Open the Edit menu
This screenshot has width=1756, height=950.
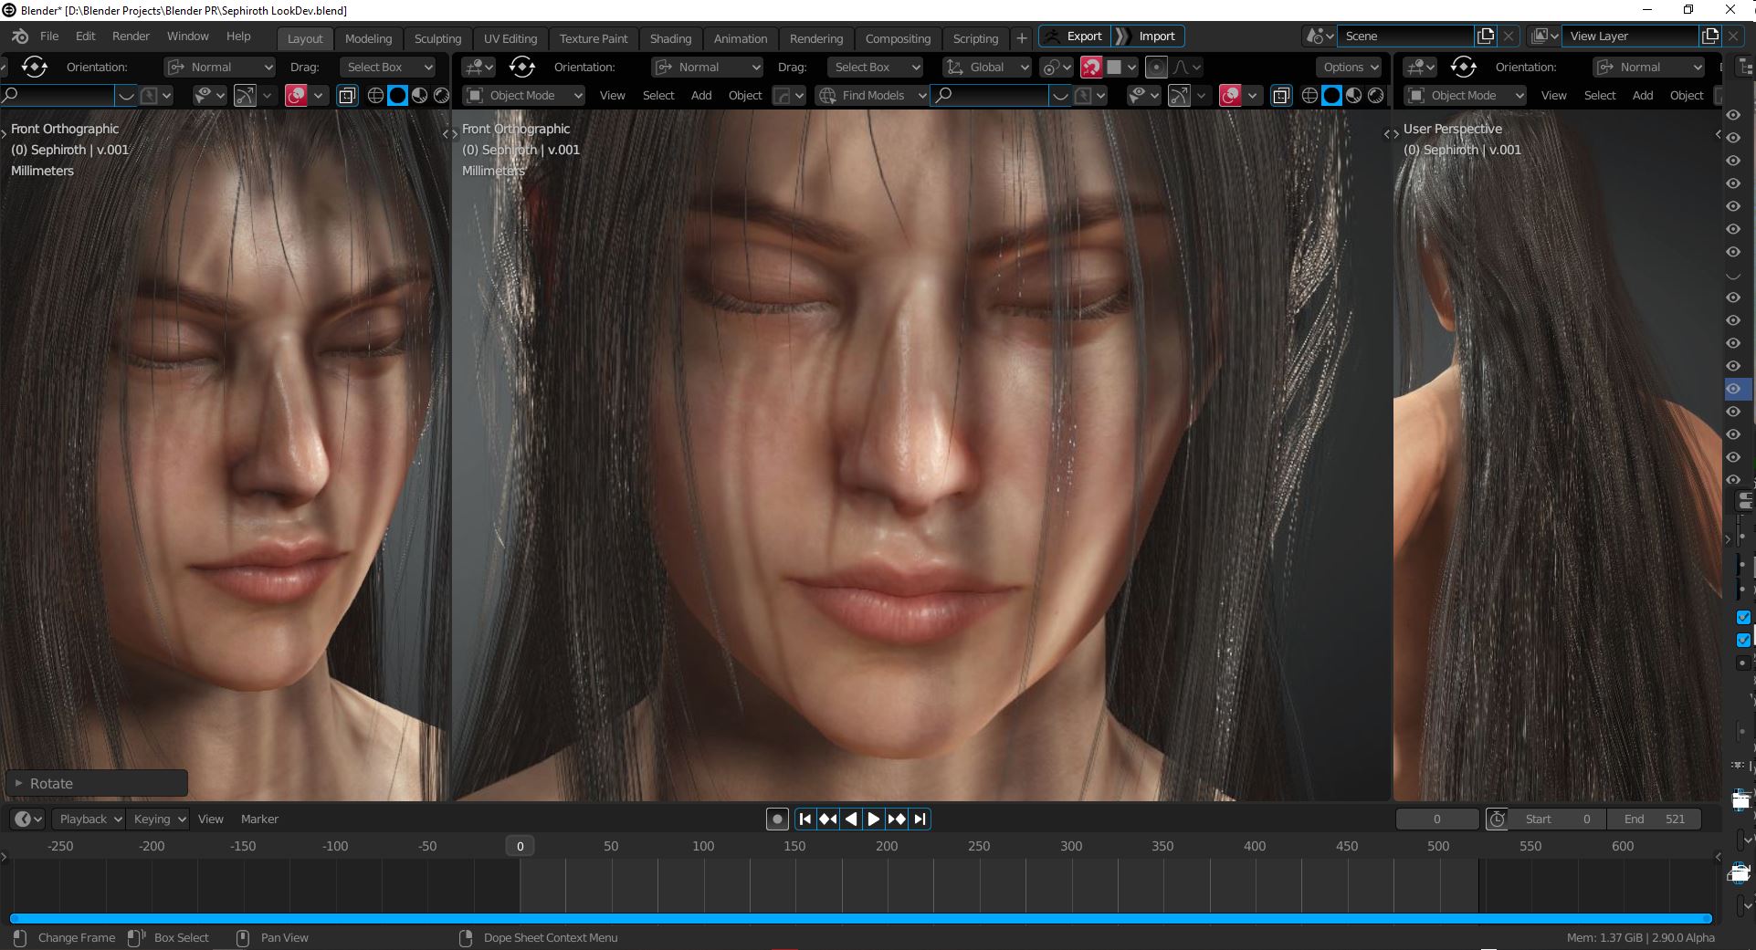click(85, 37)
